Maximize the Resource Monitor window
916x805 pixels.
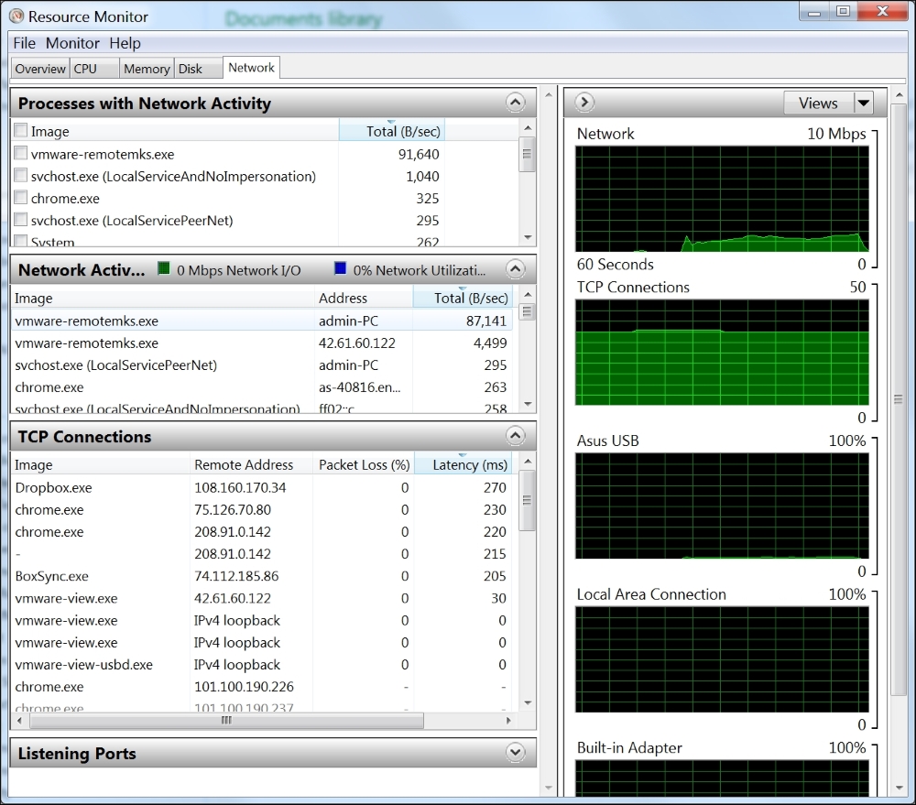coord(843,12)
